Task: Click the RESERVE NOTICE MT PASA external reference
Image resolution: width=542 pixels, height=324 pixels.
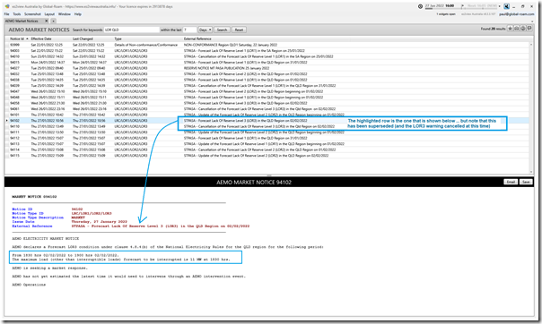Action: click(x=226, y=68)
